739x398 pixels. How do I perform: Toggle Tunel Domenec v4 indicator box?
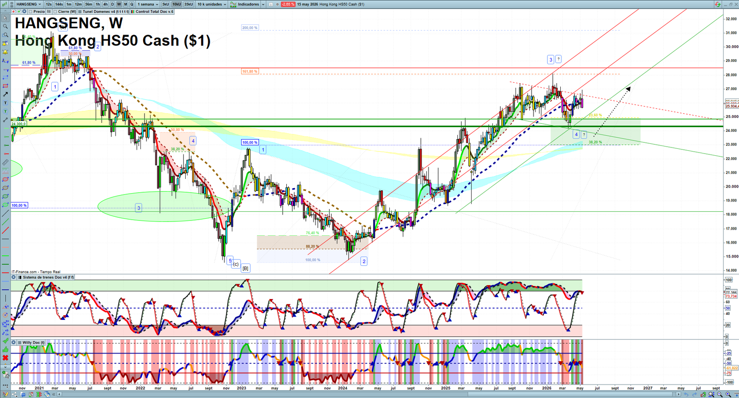pyautogui.click(x=80, y=12)
